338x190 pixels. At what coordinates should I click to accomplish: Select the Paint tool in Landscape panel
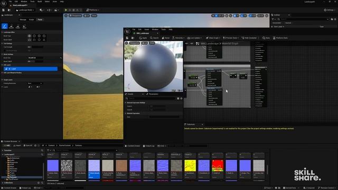click(5, 26)
